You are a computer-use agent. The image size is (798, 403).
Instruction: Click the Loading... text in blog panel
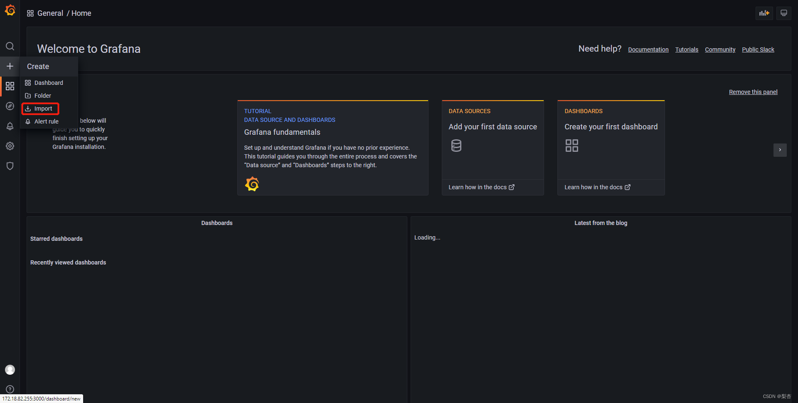(x=427, y=237)
